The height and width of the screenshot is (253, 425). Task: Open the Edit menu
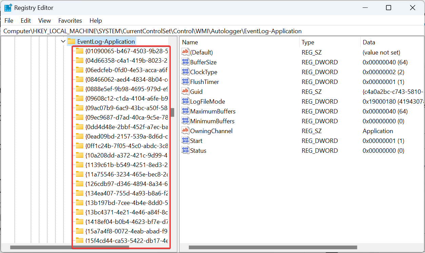tap(25, 20)
